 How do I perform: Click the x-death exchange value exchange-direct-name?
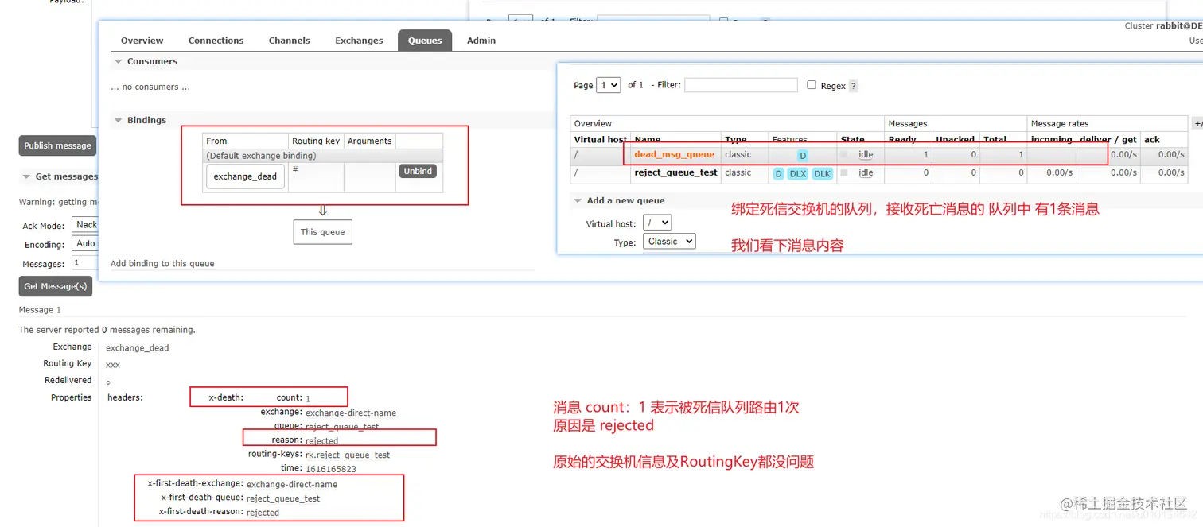pos(351,413)
